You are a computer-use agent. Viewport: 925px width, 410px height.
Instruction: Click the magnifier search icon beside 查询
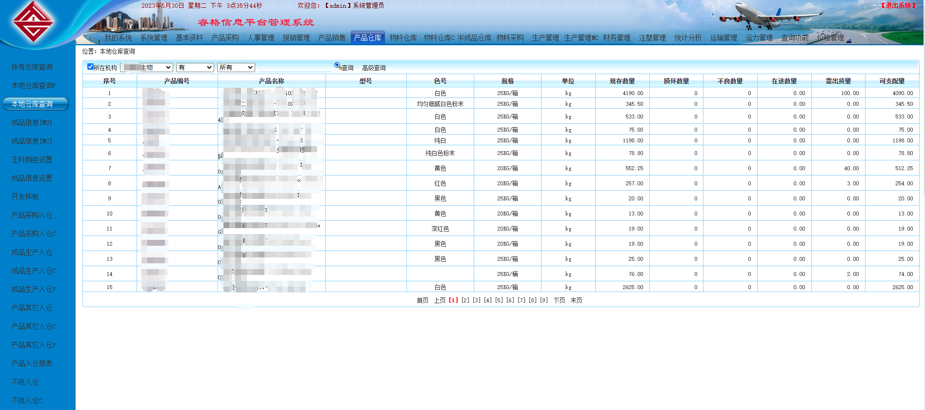click(x=337, y=66)
